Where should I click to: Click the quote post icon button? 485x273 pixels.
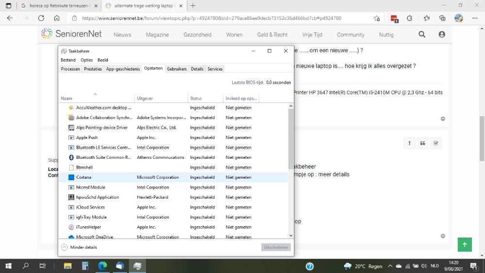[422, 143]
